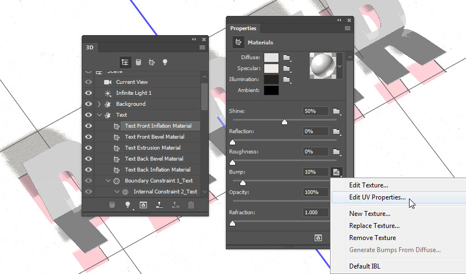The width and height of the screenshot is (466, 274).
Task: Hide Current View visibility eye
Action: coord(89,82)
